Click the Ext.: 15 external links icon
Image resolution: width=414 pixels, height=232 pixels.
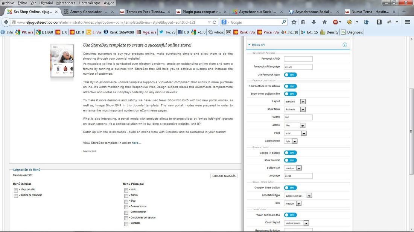(309, 32)
